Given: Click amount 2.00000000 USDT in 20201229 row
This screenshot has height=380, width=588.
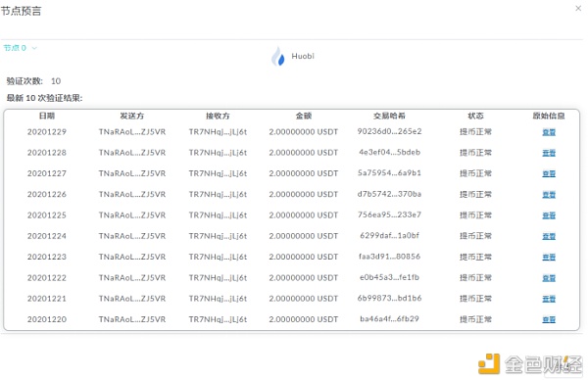Looking at the screenshot, I should tap(304, 132).
